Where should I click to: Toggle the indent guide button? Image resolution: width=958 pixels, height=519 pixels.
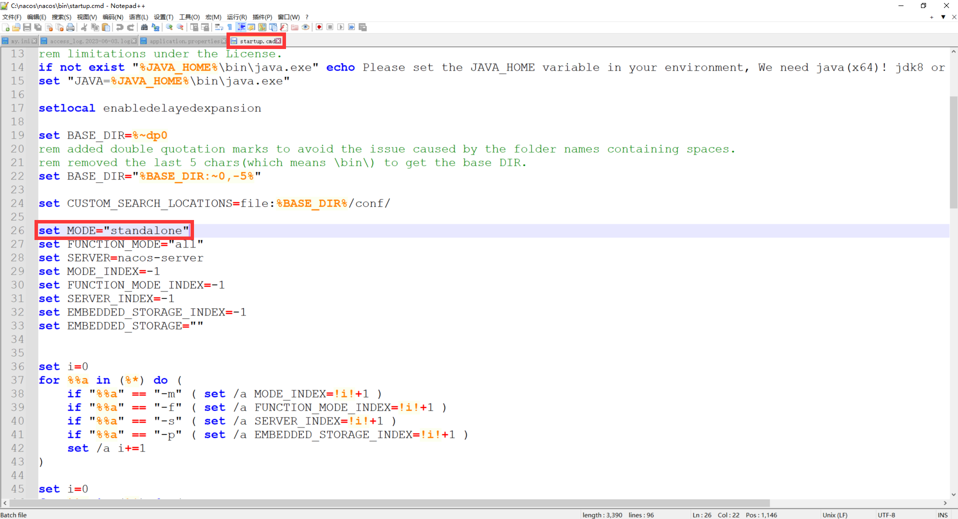point(241,27)
